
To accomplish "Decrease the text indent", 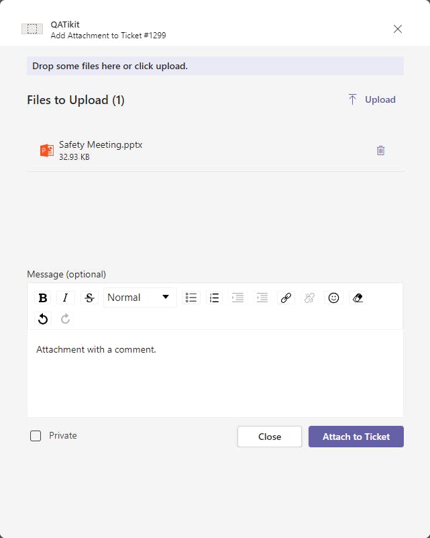I will (237, 298).
